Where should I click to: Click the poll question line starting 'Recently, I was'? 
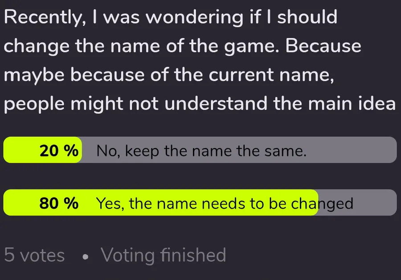click(x=171, y=17)
